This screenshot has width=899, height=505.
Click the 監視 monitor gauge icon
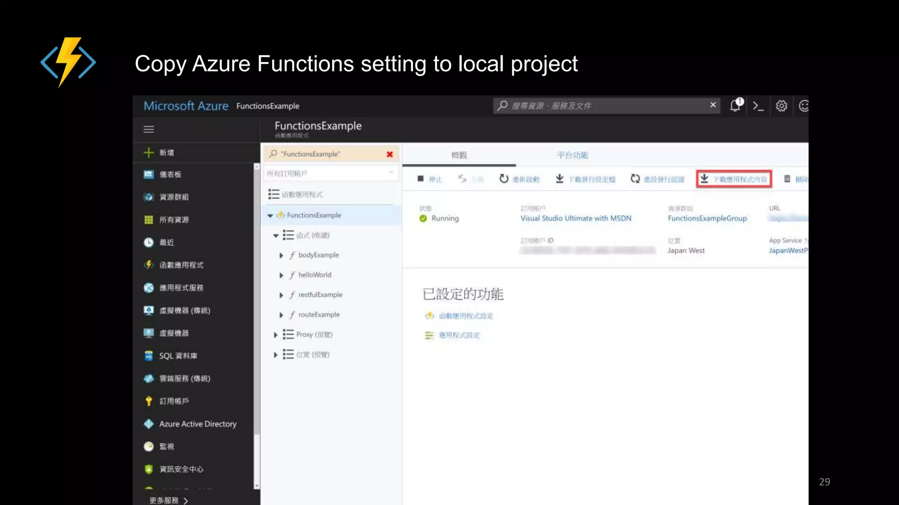[x=149, y=446]
